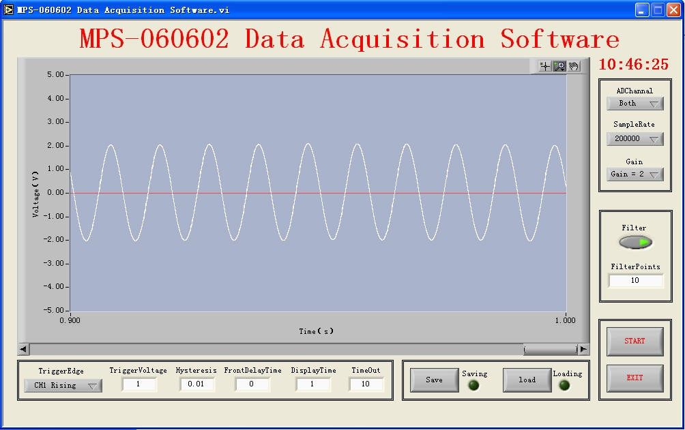The width and height of the screenshot is (685, 430).
Task: Click the graph scrollbar left arrow
Action: pos(23,349)
